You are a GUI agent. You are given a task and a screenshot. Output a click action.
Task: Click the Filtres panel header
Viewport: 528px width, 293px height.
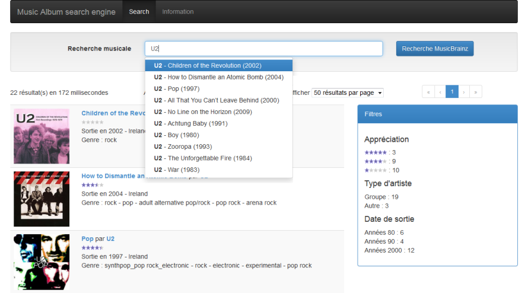tap(437, 114)
